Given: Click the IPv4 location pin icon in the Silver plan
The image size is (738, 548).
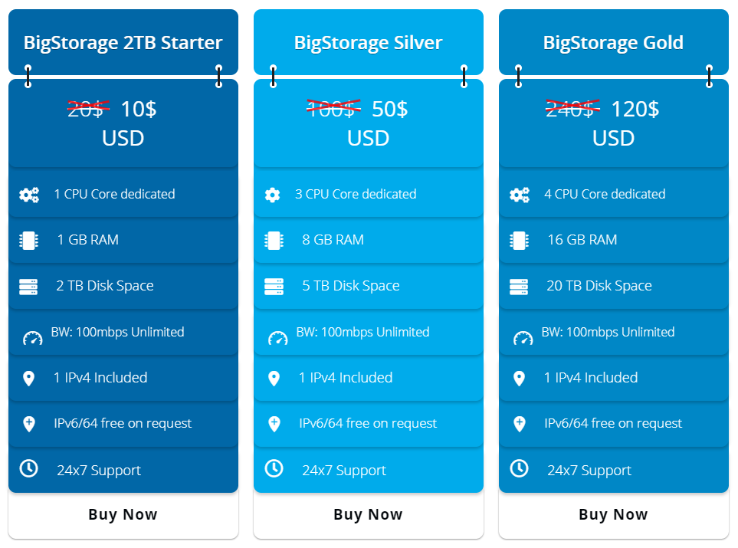Looking at the screenshot, I should point(274,379).
